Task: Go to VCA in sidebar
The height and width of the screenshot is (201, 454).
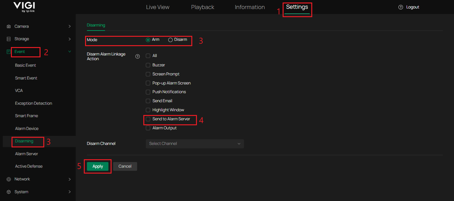Action: click(x=19, y=91)
